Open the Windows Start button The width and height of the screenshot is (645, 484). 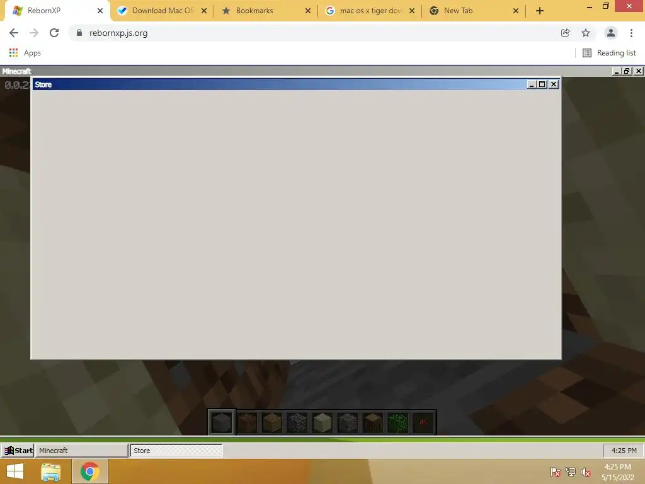15,471
